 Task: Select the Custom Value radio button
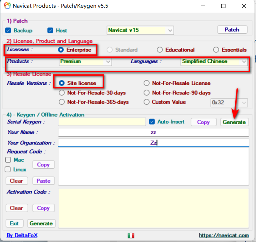click(x=146, y=102)
